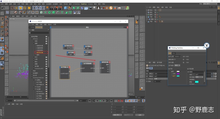The height and width of the screenshot is (119, 220).
Task: Toggle the checkbox below the particle limit field
Action: (175, 60)
